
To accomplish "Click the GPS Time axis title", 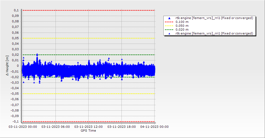I will (88, 131).
